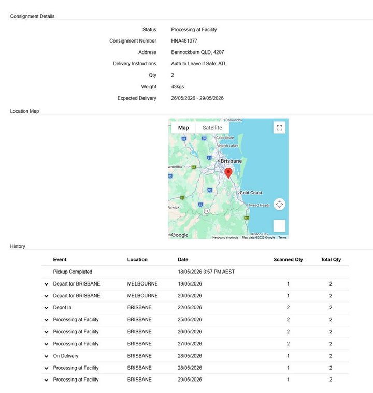Click the Gold Coast label on map
This screenshot has width=373, height=393.
251,193
